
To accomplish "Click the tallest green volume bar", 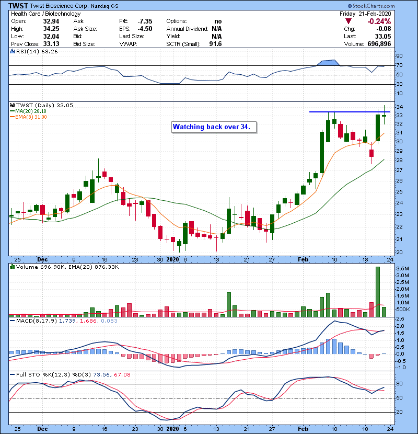I will 378,292.
